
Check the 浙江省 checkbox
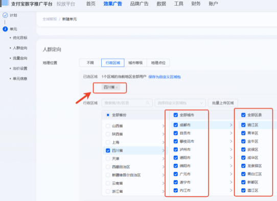pos(108,191)
